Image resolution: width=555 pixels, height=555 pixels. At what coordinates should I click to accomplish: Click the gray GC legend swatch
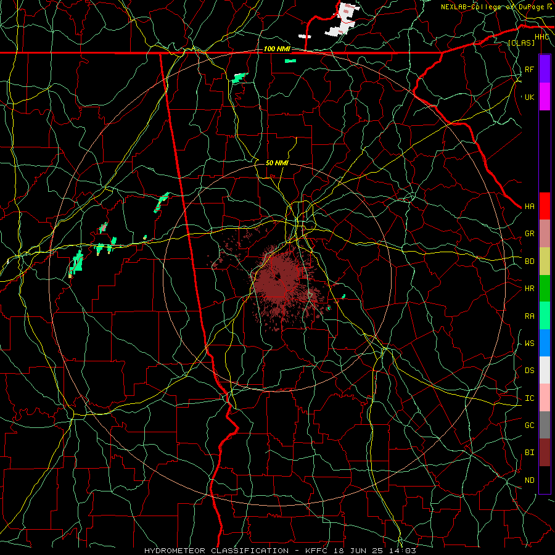point(545,425)
